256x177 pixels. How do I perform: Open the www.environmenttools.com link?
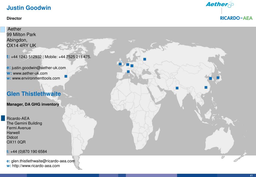click(36, 78)
